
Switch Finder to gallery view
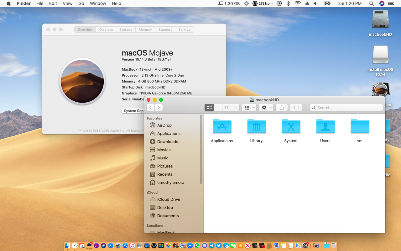coord(235,108)
